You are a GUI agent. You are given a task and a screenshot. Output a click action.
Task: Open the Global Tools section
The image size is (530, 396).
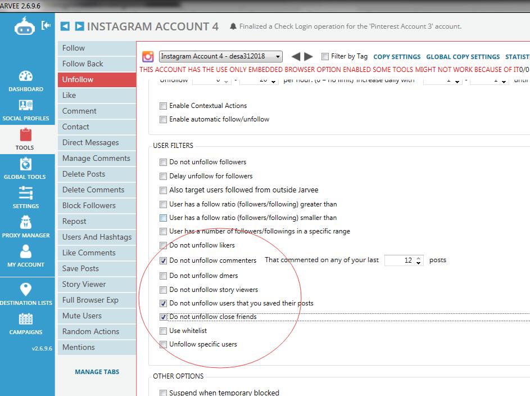(26, 168)
